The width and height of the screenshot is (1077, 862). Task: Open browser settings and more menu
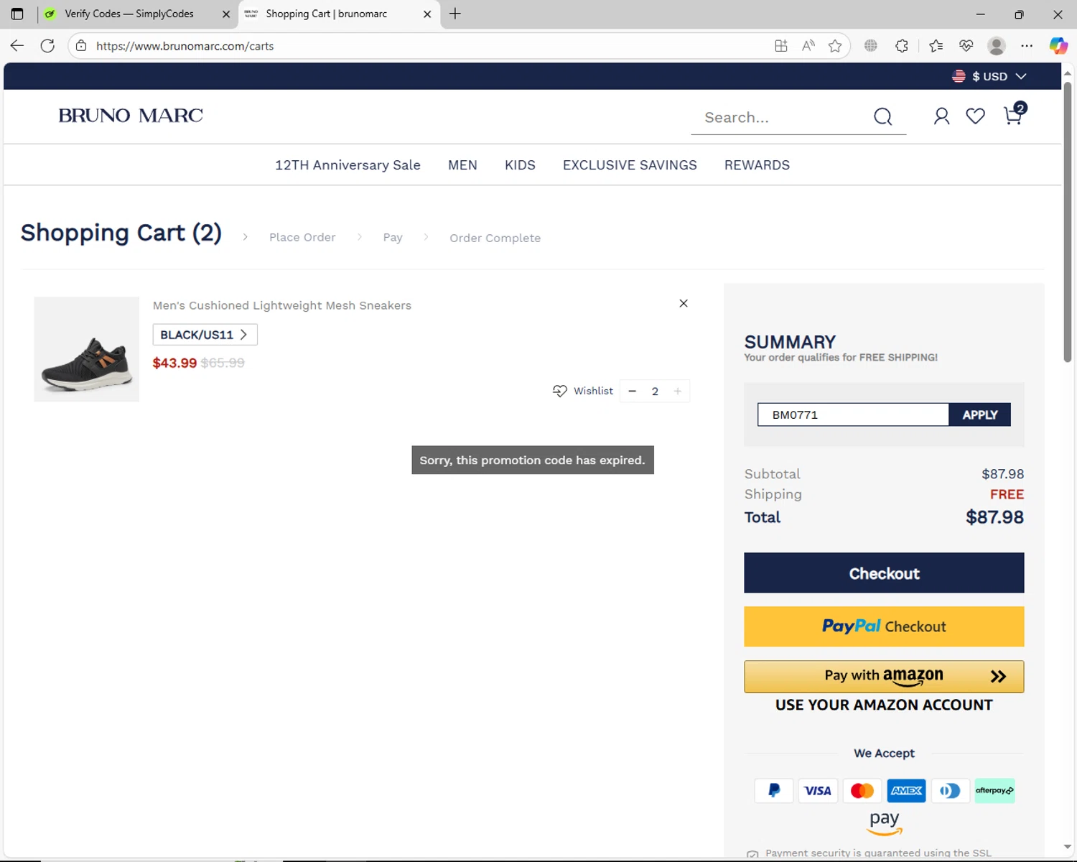click(x=1027, y=46)
